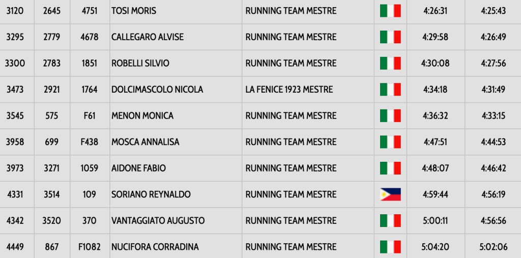Click the flag icon for Nucifora Corradina
The width and height of the screenshot is (521, 258).
point(390,247)
